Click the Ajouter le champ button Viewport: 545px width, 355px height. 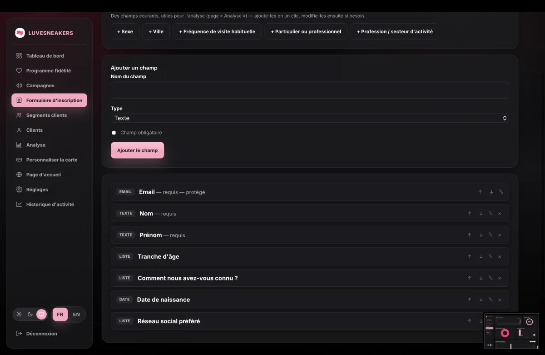pos(137,150)
